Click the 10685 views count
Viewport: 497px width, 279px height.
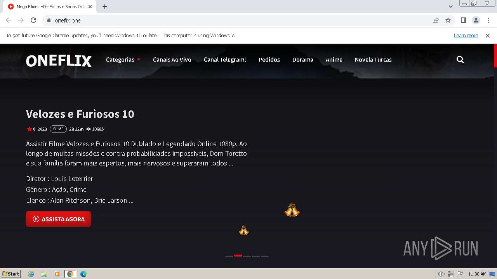(98, 129)
